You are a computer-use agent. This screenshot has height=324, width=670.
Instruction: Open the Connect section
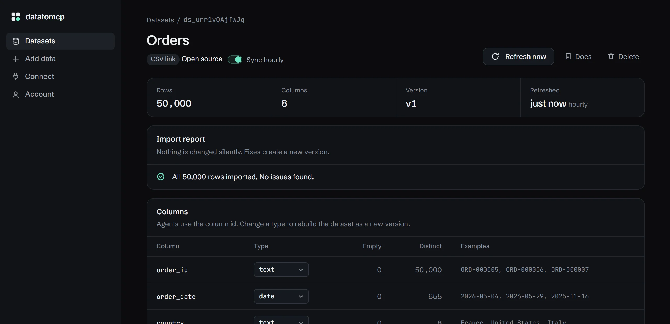coord(60,77)
